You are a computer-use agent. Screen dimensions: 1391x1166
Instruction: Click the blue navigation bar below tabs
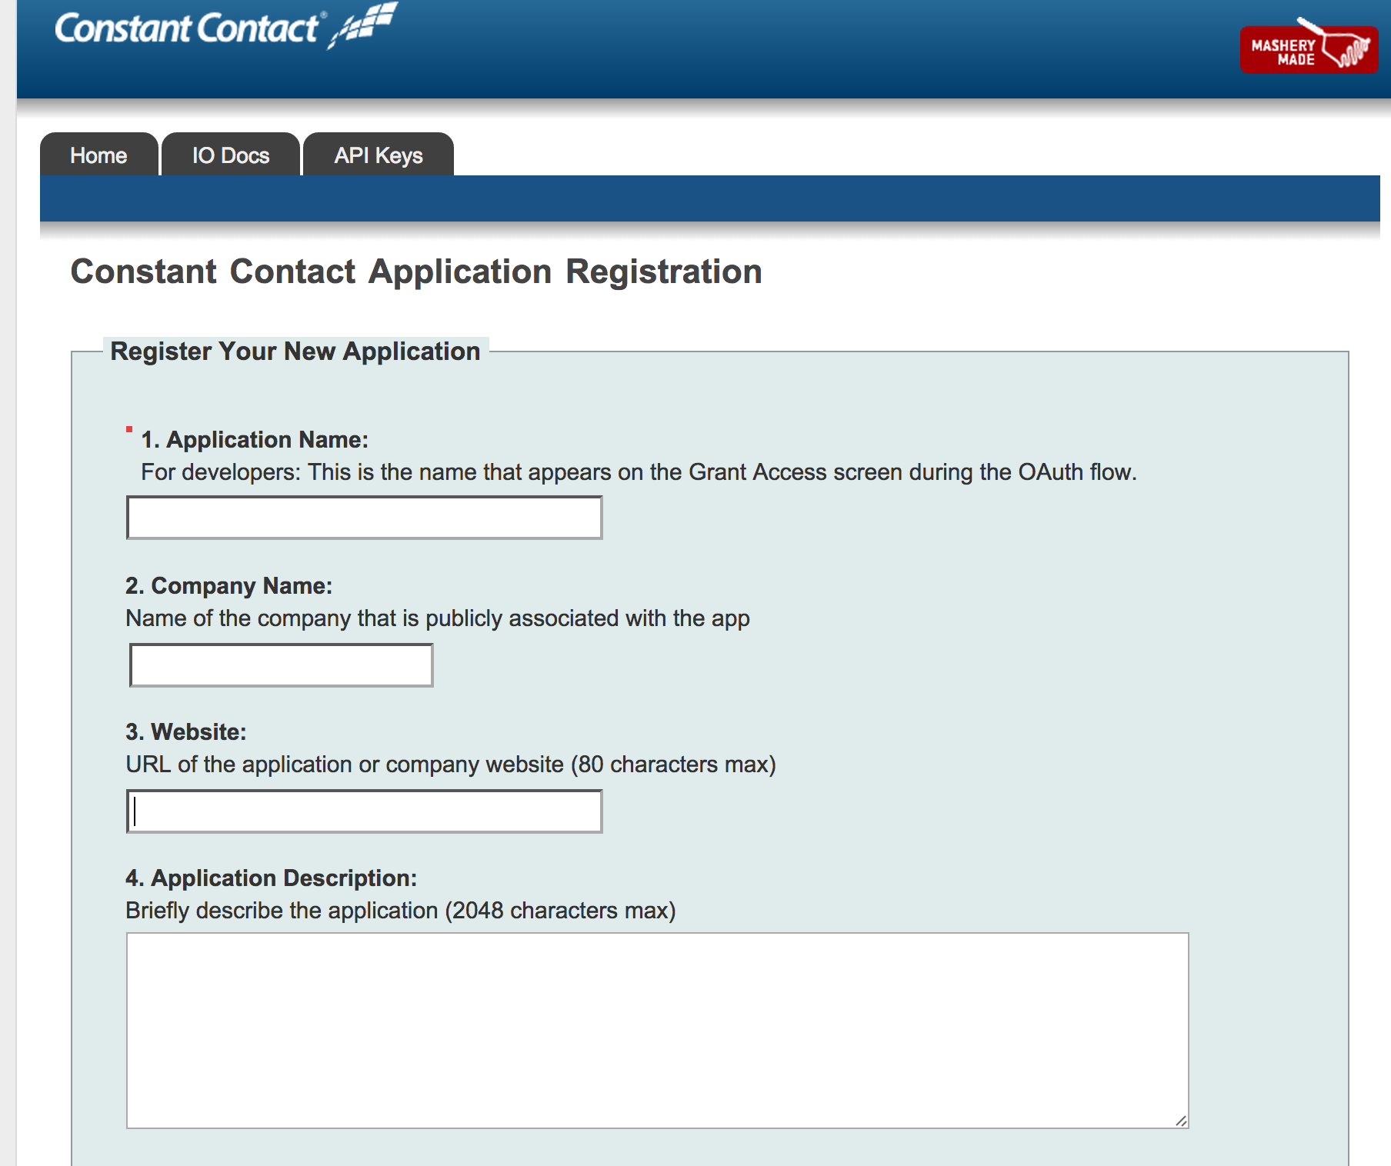click(710, 198)
